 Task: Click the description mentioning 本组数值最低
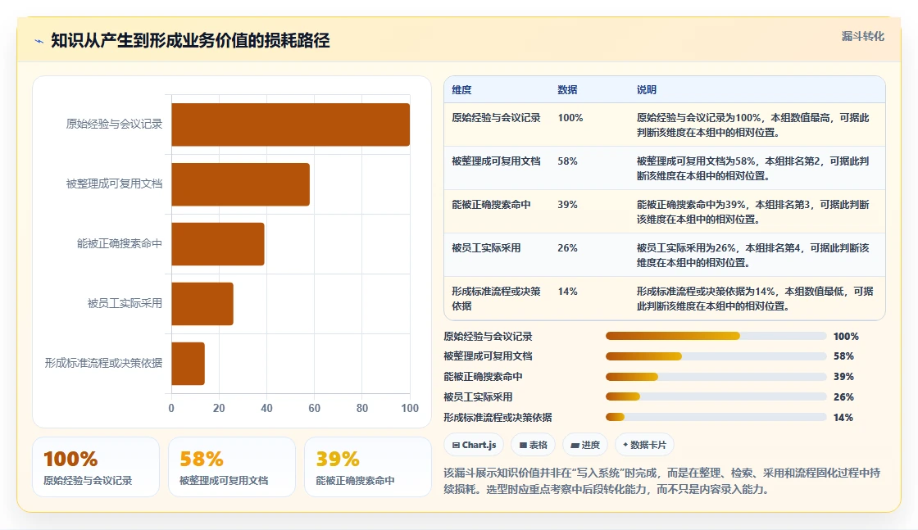tap(755, 298)
